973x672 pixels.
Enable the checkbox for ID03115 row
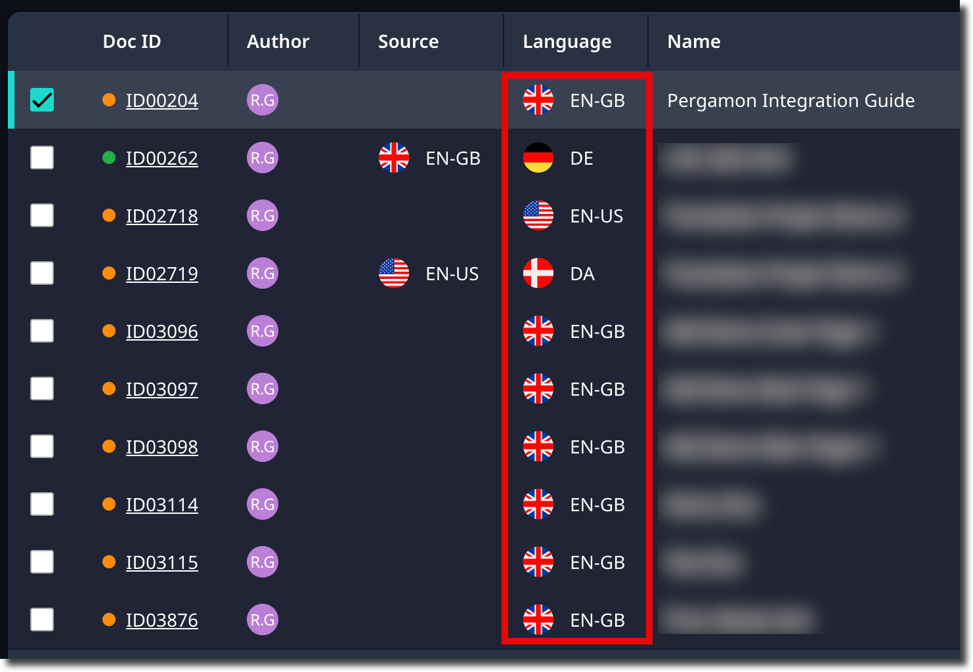click(42, 562)
